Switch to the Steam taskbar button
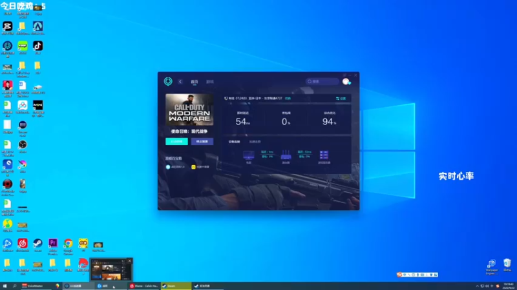The image size is (517, 290). point(176,286)
